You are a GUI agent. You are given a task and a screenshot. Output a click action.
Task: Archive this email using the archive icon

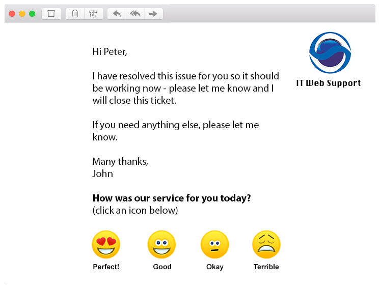pyautogui.click(x=51, y=14)
